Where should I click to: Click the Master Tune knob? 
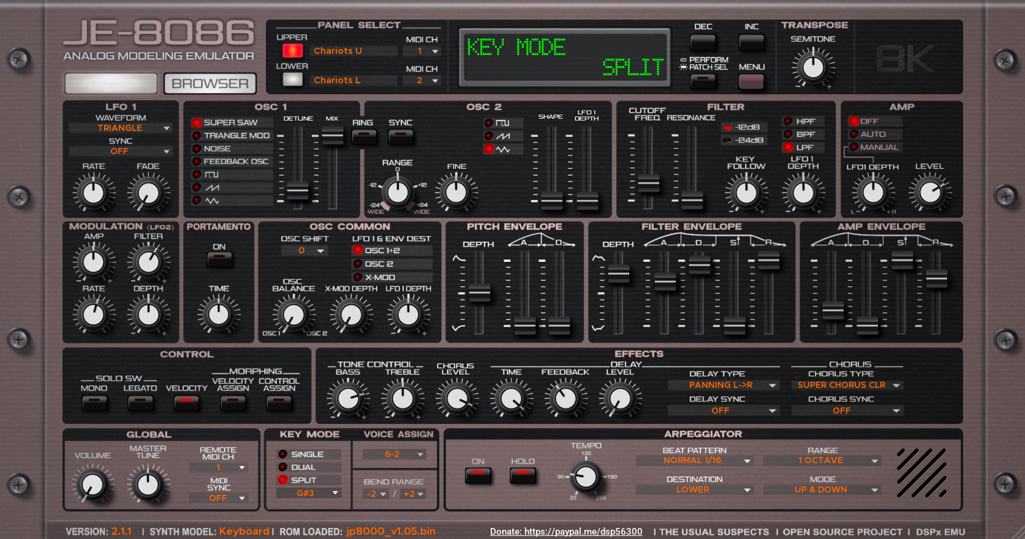coord(148,485)
